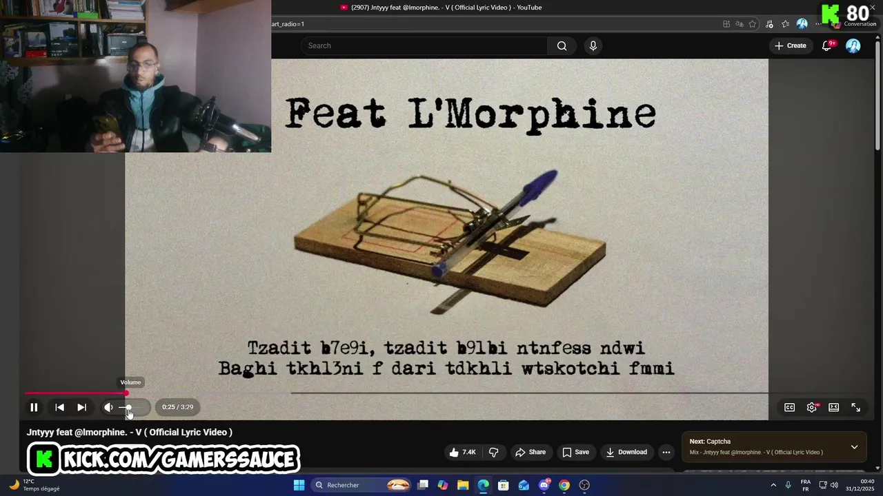Open the player settings gear

pyautogui.click(x=812, y=407)
